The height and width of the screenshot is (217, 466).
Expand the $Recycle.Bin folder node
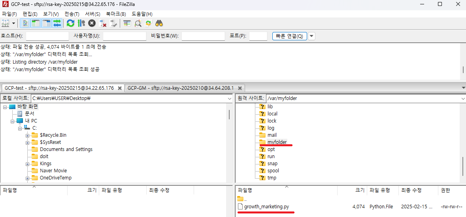coord(27,135)
